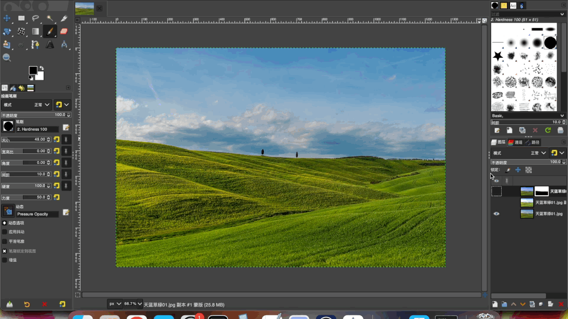This screenshot has height=319, width=568.
Task: Toggle lock alpha channel for layer
Action: [x=529, y=170]
